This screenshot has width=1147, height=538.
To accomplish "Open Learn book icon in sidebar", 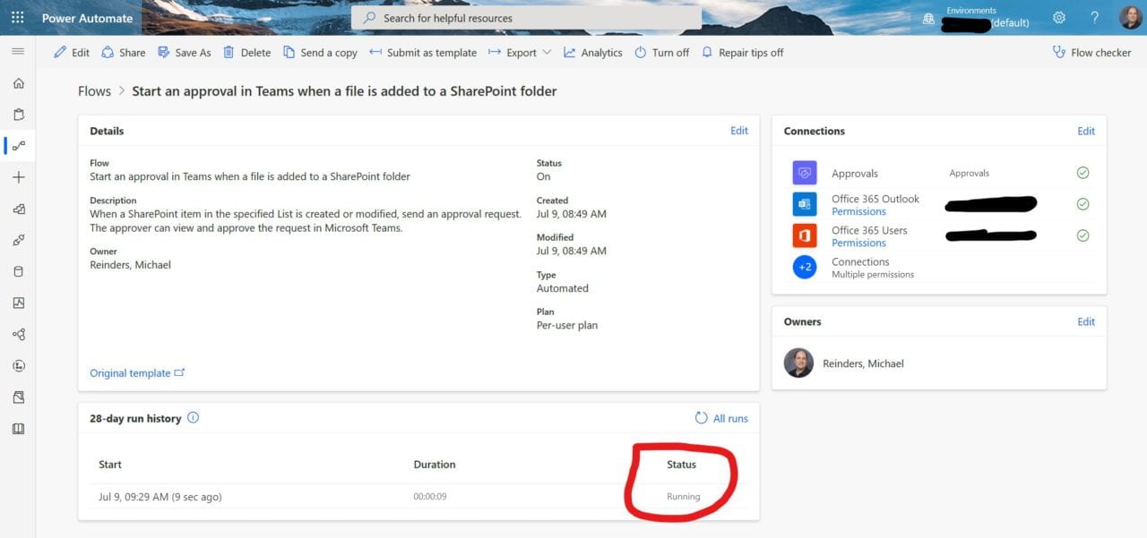I will (x=18, y=429).
